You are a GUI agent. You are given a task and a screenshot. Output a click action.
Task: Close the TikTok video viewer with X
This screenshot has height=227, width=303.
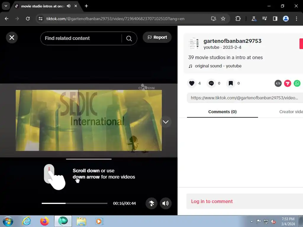[12, 38]
